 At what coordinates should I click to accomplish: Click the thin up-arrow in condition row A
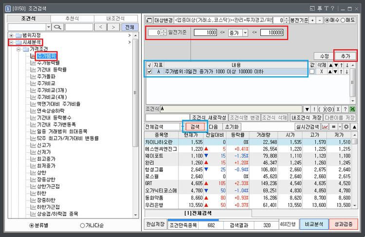point(341,72)
